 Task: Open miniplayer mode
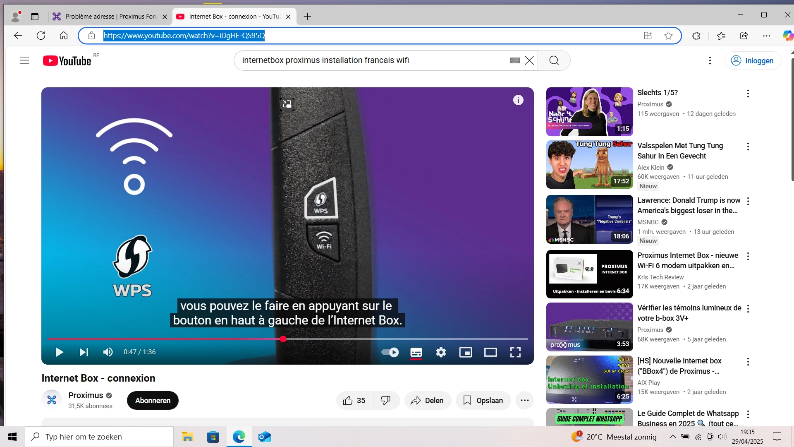[466, 352]
